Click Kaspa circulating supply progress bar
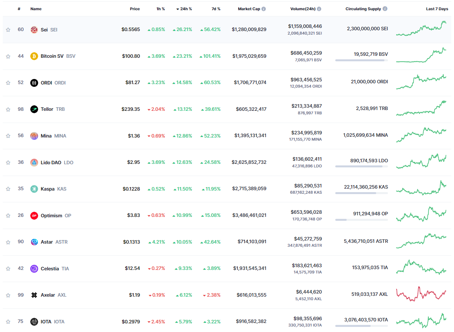The image size is (454, 332). coord(361,193)
